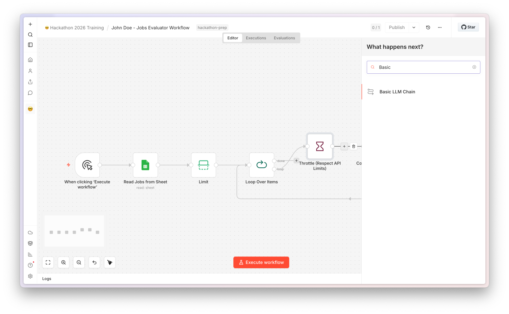
Task: Clear the Basic search field
Action: click(474, 67)
